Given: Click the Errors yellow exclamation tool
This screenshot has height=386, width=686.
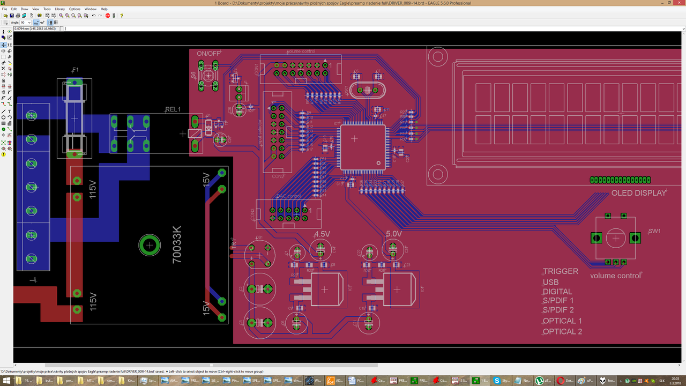Looking at the screenshot, I should pos(3,154).
